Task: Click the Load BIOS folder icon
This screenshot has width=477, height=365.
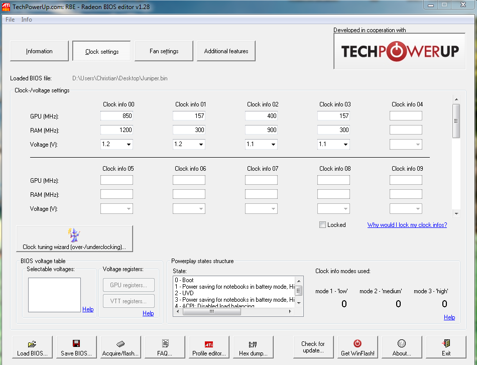Action: coord(32,344)
